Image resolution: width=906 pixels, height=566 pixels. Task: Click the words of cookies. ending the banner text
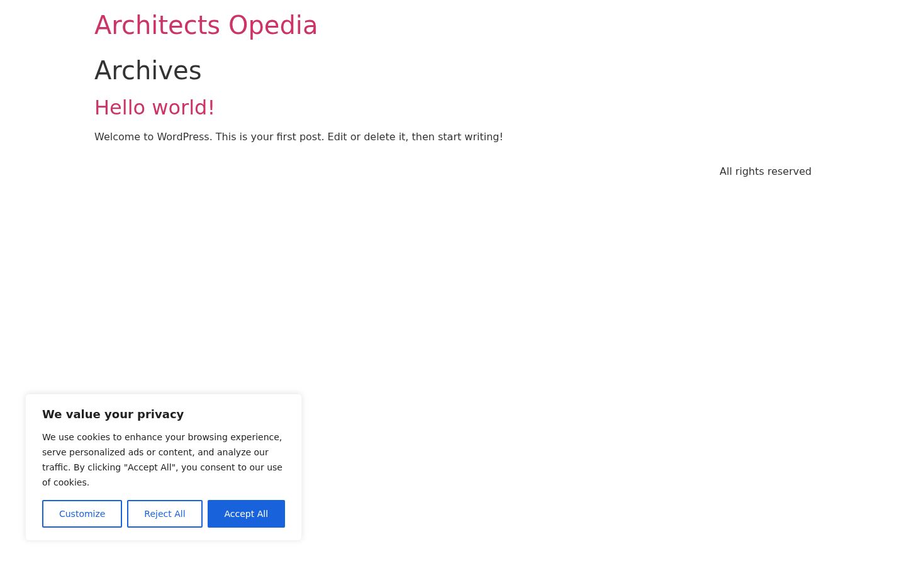66,482
